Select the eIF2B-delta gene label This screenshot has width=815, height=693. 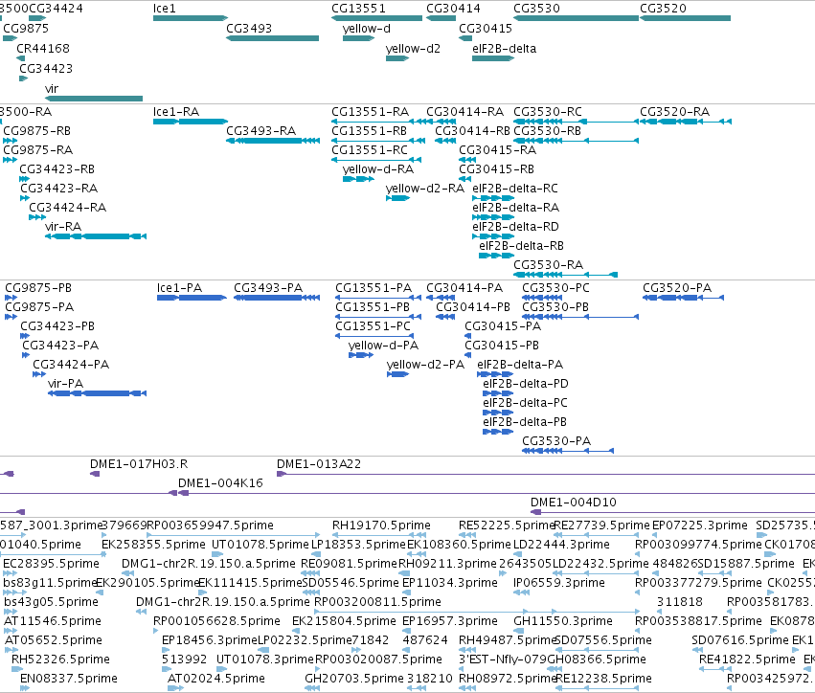(504, 49)
